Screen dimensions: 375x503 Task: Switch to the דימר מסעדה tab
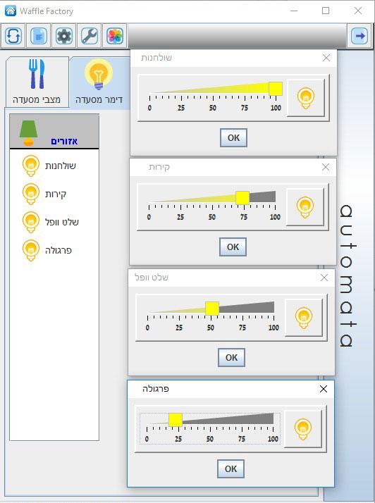(x=99, y=82)
